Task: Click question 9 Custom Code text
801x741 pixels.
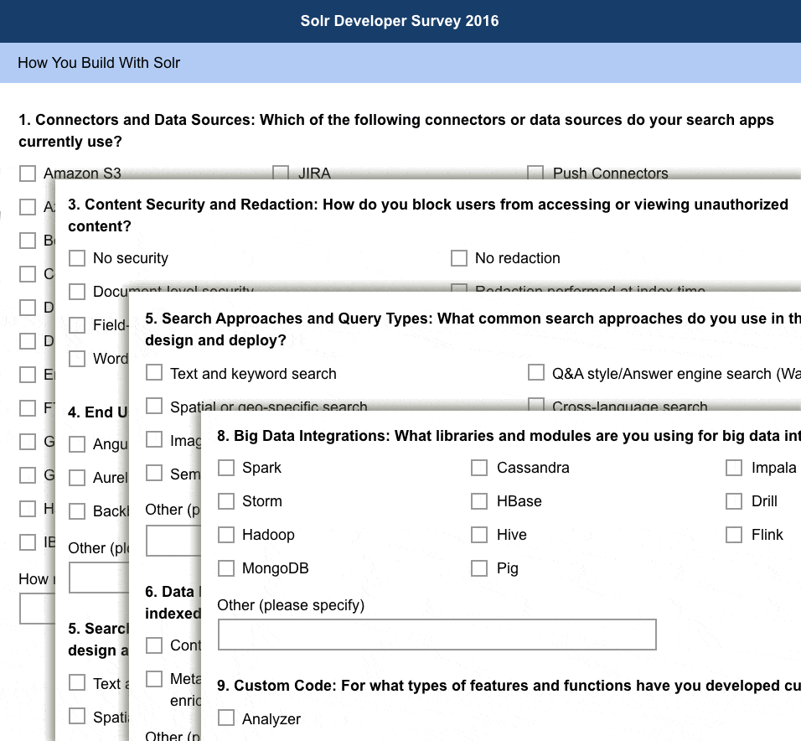Action: [x=509, y=686]
